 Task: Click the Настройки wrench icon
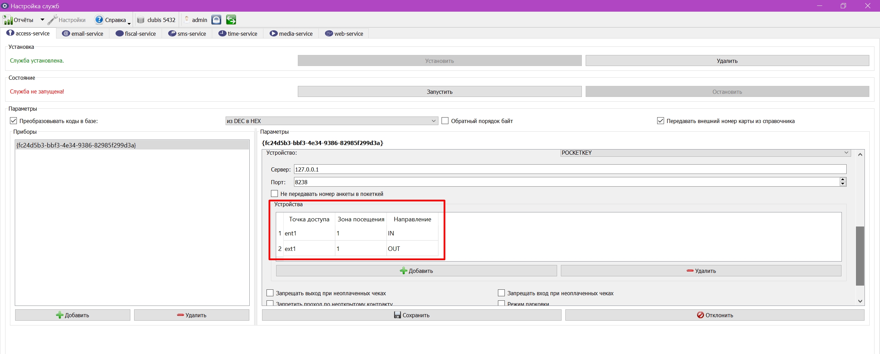click(52, 20)
